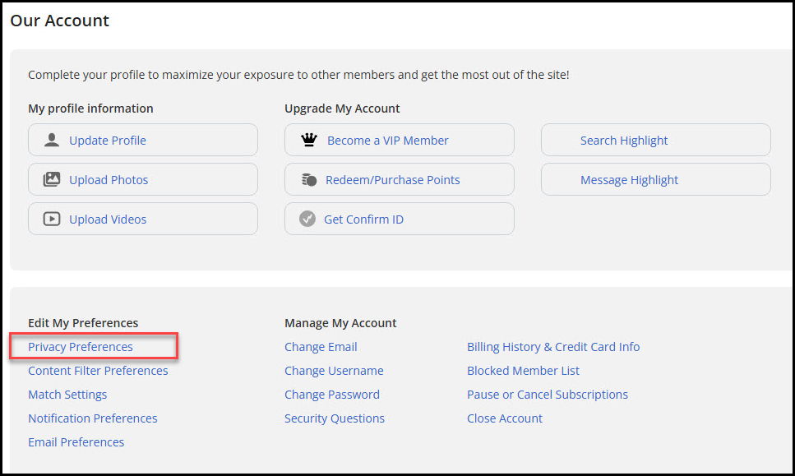Viewport: 795px width, 476px height.
Task: Click the play icon for Upload Videos
Action: coord(52,219)
